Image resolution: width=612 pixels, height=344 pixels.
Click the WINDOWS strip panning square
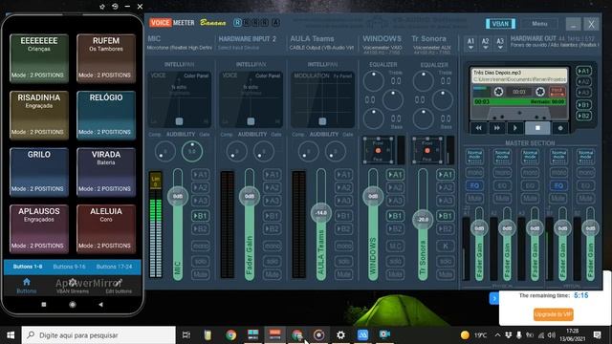(378, 150)
